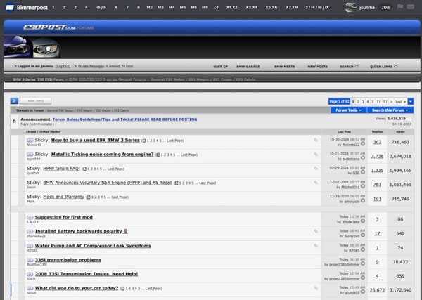Open New Posts navbar item

[318, 67]
